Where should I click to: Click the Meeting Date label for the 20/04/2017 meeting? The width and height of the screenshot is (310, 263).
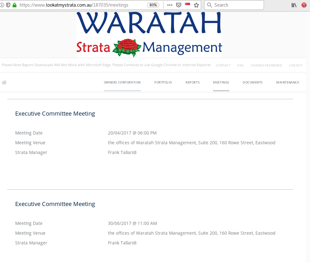pyautogui.click(x=29, y=133)
